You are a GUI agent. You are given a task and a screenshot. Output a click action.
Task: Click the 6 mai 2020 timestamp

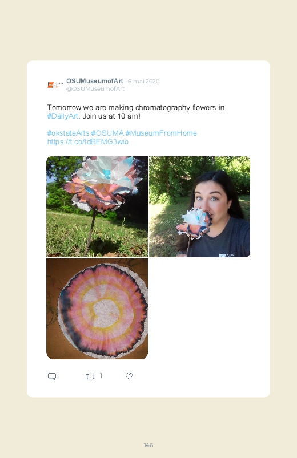[144, 81]
